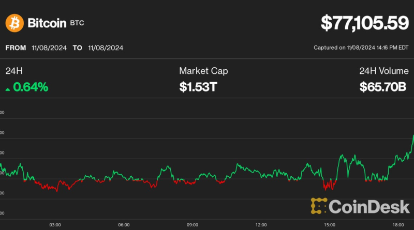Click the CoinDesk watermark logo icon

(319, 206)
